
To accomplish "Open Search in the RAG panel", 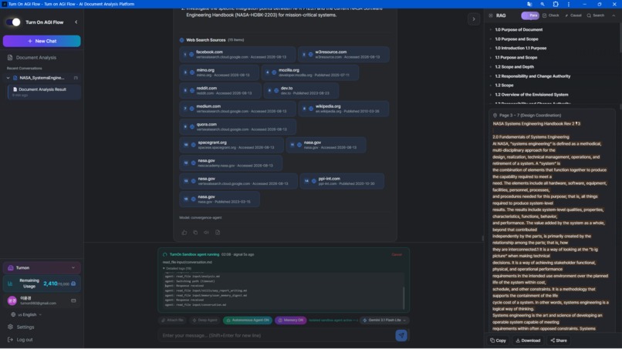I will [x=596, y=15].
